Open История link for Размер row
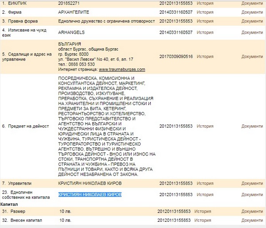Viewport: 266px width, 228px height. [x=203, y=212]
